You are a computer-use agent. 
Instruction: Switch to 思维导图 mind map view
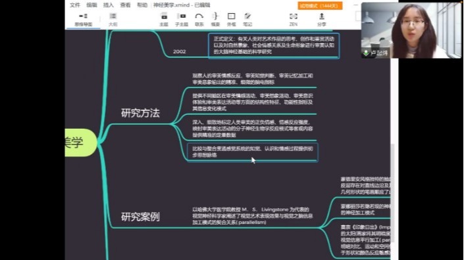83,20
